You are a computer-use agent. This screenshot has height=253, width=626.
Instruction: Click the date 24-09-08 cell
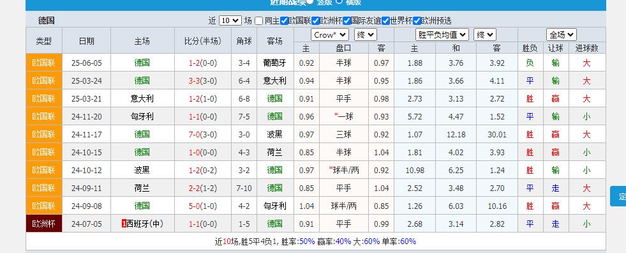click(x=87, y=206)
